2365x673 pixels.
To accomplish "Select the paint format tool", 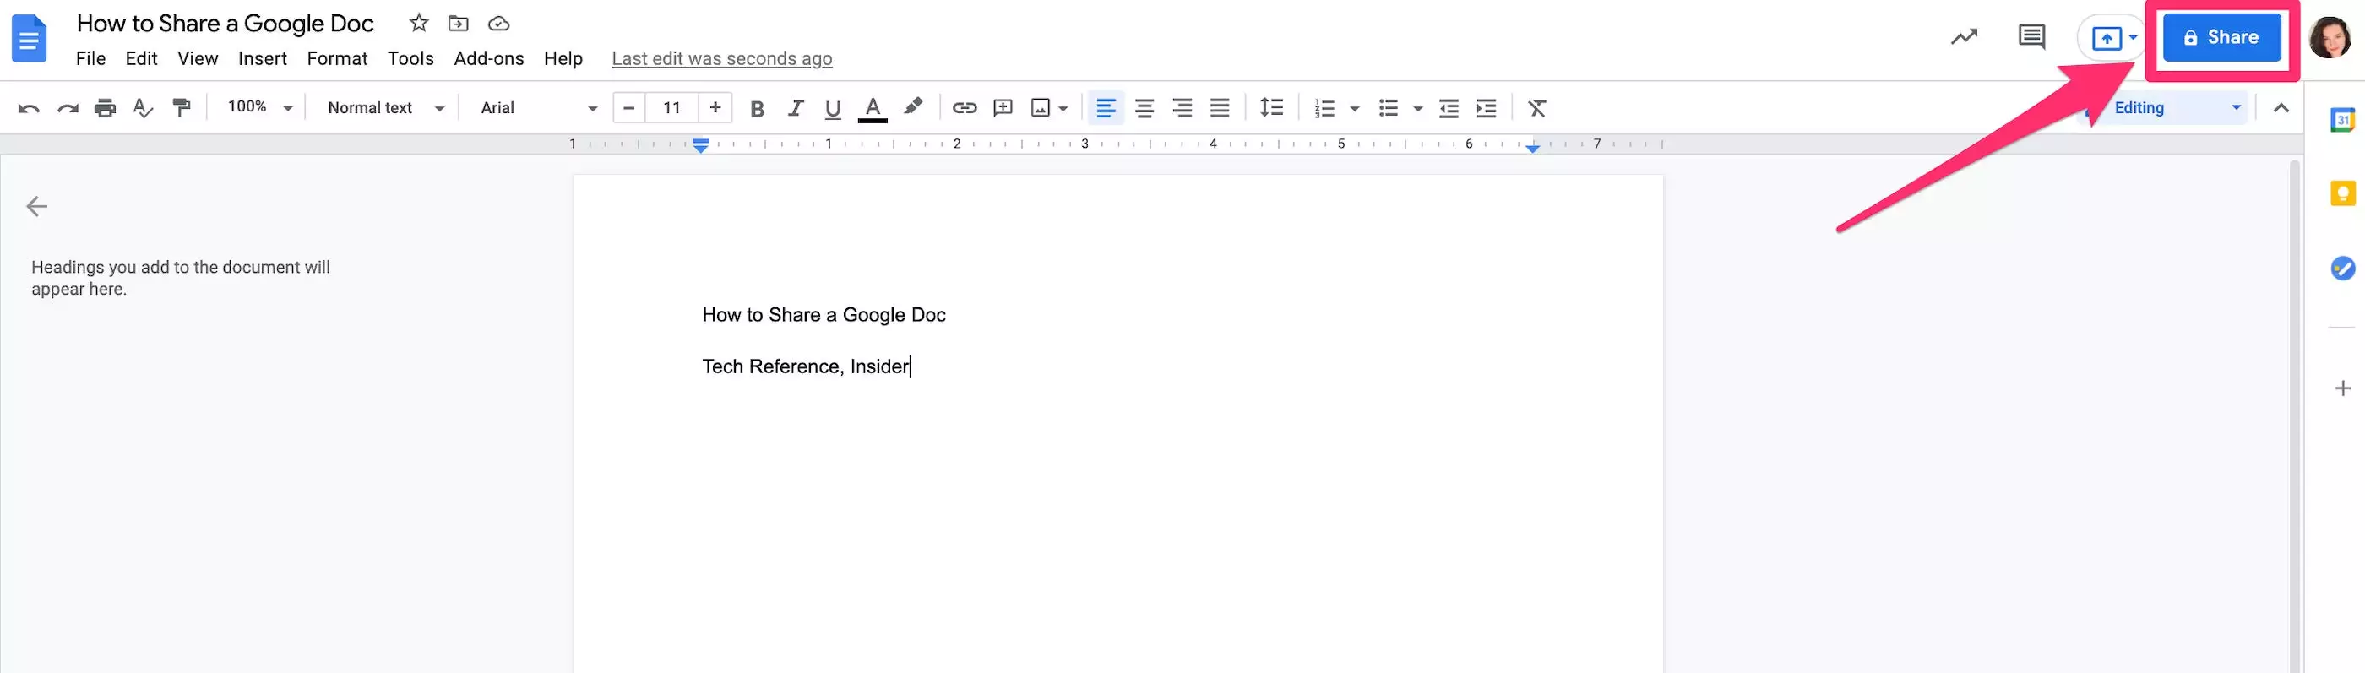I will pos(182,108).
